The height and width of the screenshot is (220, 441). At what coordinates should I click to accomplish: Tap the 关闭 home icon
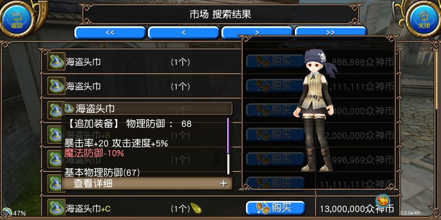424,20
